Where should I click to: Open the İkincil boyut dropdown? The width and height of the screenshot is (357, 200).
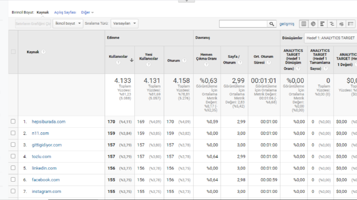[x=68, y=23]
